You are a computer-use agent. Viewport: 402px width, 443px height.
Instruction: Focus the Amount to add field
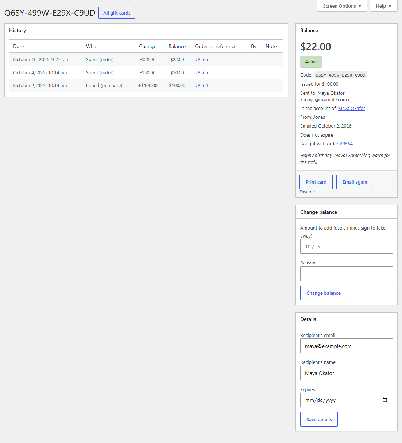point(347,247)
